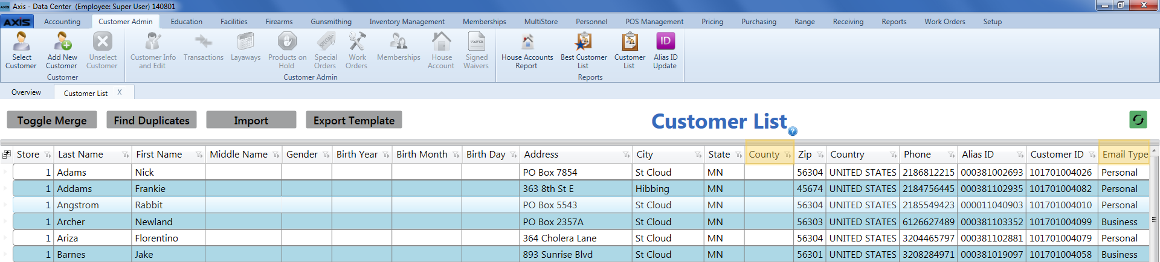Open Inventory Management tab
This screenshot has height=262, width=1160.
pos(407,22)
